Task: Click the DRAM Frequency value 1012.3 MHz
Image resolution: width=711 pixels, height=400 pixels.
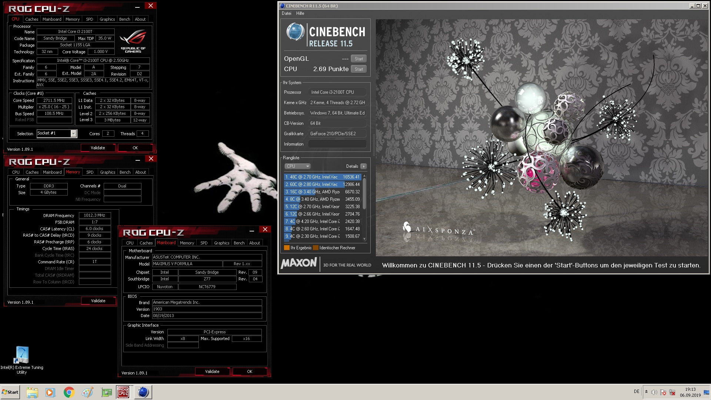Action: click(x=94, y=215)
